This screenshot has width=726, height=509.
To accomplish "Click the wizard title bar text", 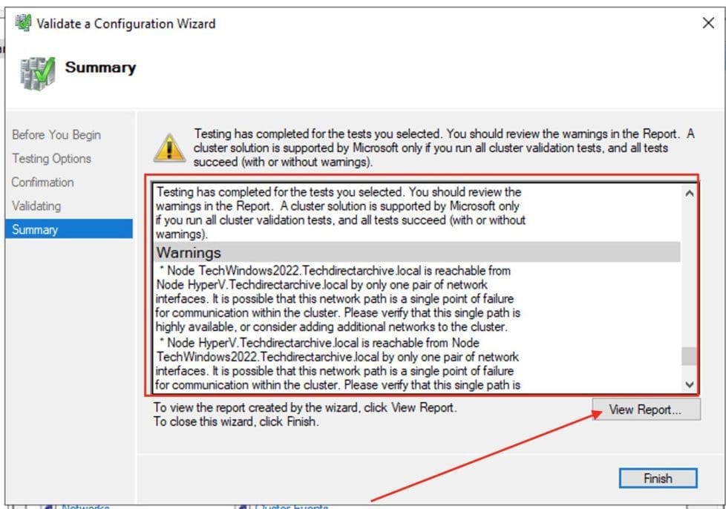I will (x=126, y=24).
